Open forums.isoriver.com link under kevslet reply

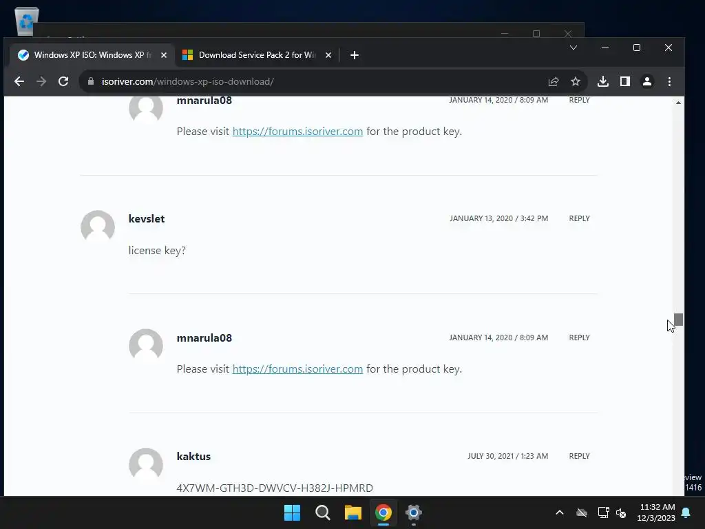point(297,369)
